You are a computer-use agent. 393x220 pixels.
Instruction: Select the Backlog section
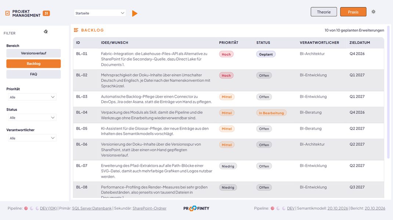[33, 64]
